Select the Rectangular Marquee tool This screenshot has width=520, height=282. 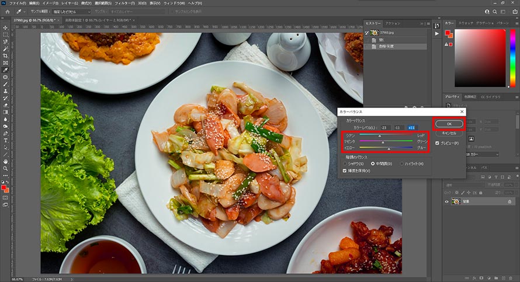point(5,35)
